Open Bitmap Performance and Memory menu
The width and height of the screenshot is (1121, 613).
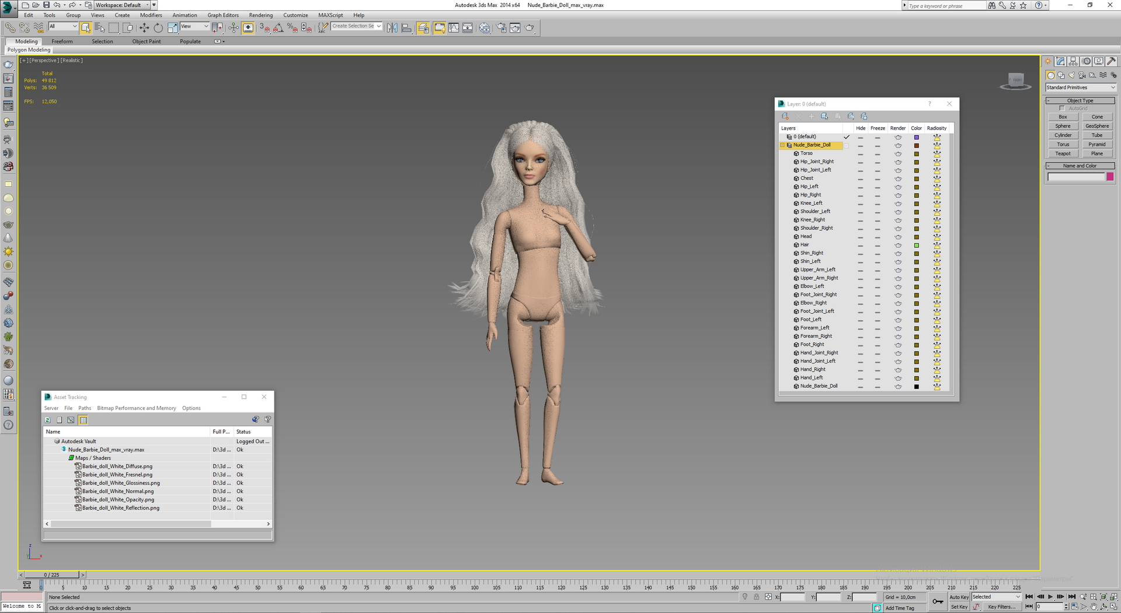tap(137, 408)
